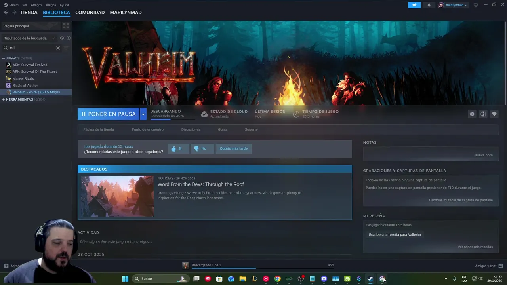Click the page vertical scrollbar
This screenshot has height=285, width=507.
(505, 63)
